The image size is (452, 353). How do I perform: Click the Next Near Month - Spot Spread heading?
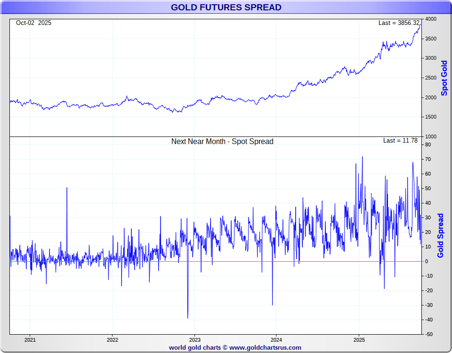pos(222,142)
